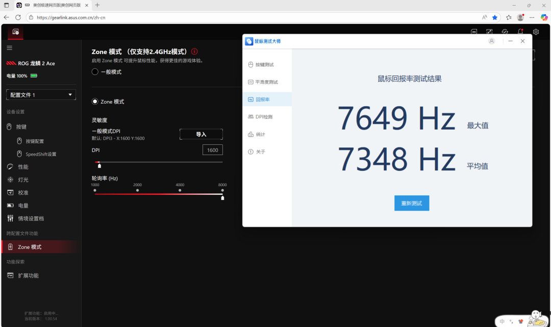Click the Fn icon beside 扩展功能
The image size is (551, 327).
tap(10, 275)
